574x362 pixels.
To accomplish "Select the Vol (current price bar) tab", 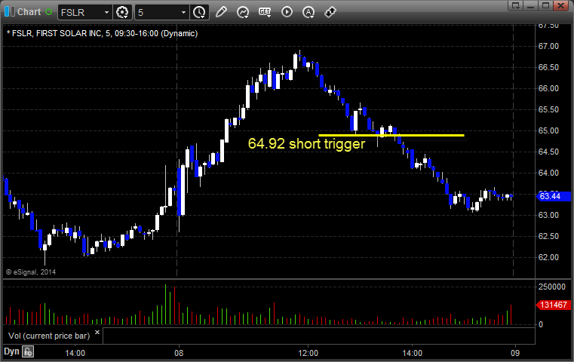I will (49, 336).
